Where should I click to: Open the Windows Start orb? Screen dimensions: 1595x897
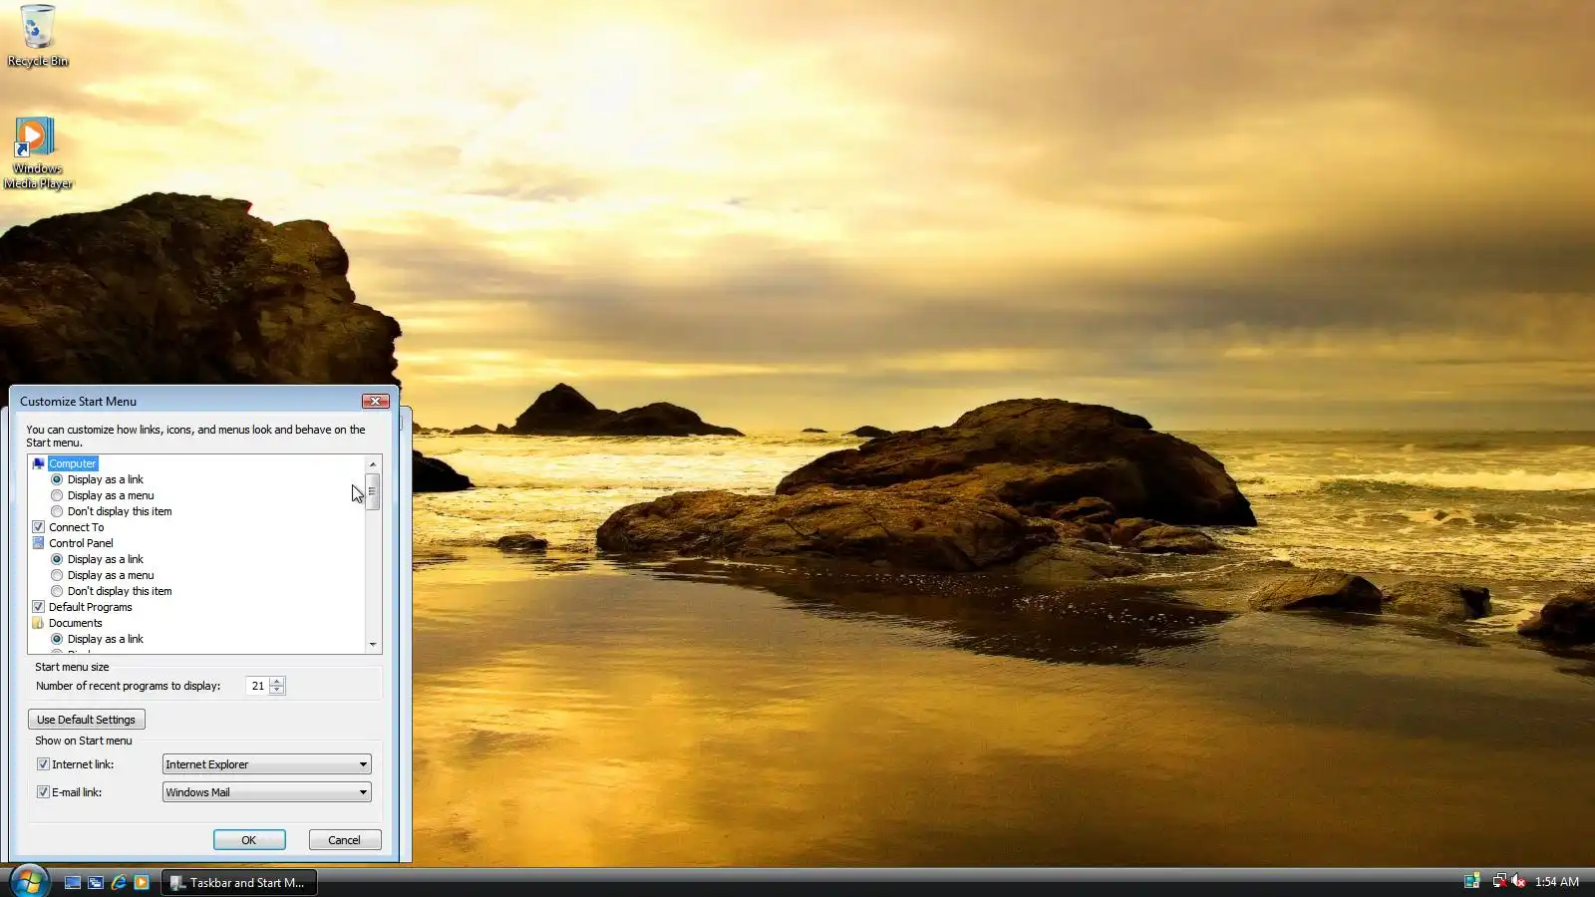(29, 881)
